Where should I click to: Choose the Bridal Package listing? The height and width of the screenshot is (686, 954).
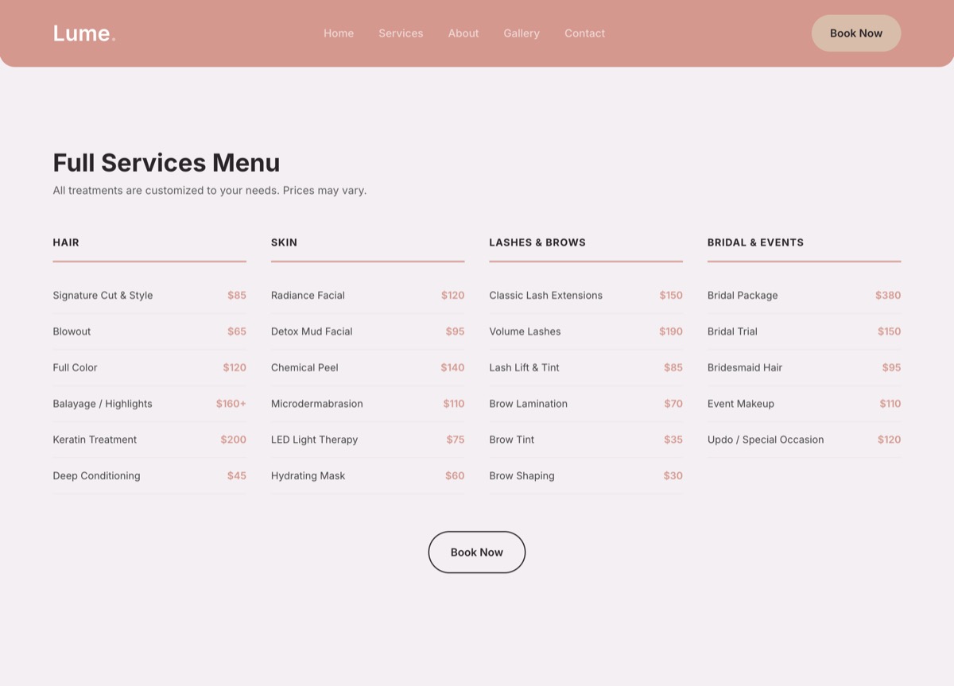743,296
